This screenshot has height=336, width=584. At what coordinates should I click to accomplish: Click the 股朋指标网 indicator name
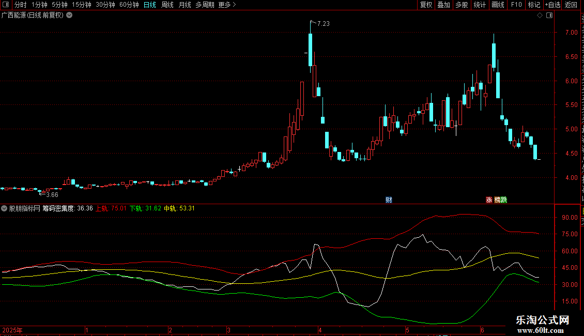tap(25, 208)
